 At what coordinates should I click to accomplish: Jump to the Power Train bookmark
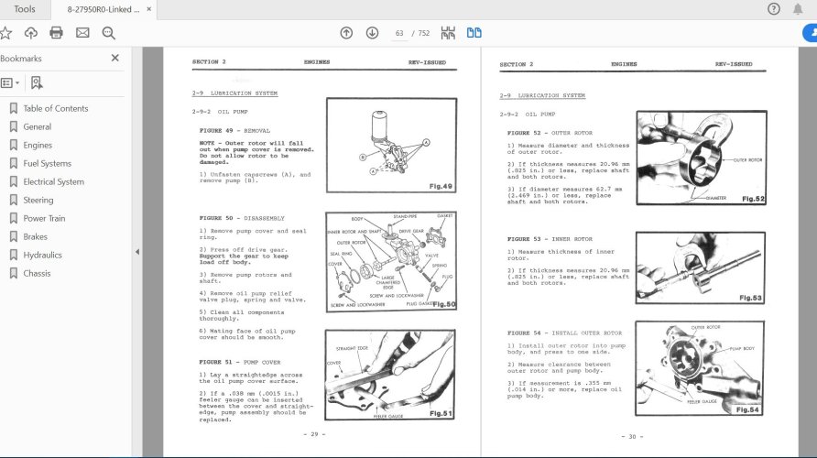pyautogui.click(x=44, y=218)
